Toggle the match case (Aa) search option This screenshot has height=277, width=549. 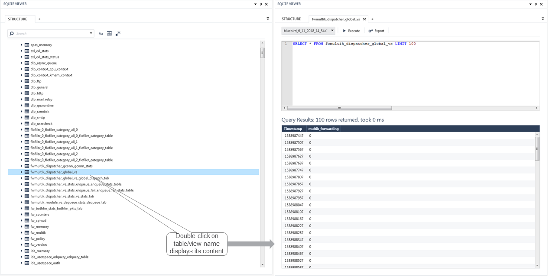(101, 33)
